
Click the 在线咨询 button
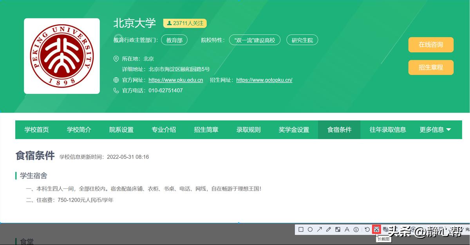431,45
